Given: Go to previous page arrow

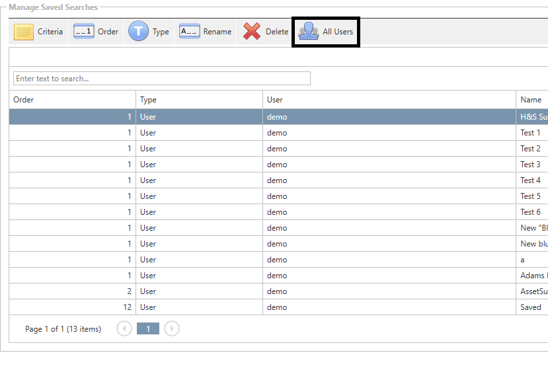Looking at the screenshot, I should point(124,328).
